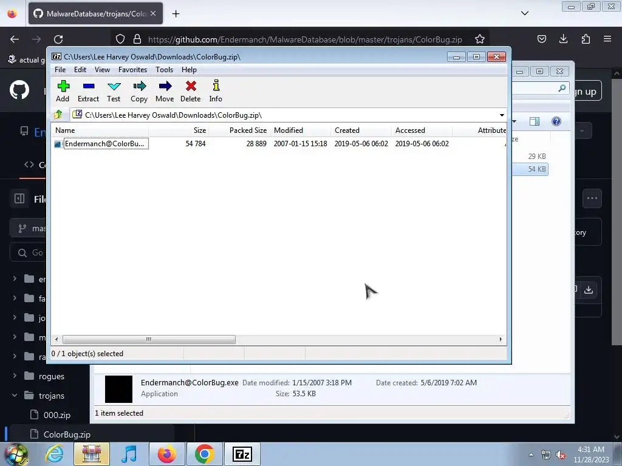Image resolution: width=622 pixels, height=466 pixels.
Task: Sort by the Accessed column header
Action: point(422,130)
